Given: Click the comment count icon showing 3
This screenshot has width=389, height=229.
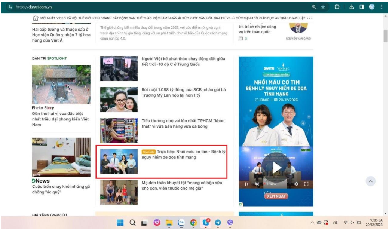Looking at the screenshot, I should coord(241,39).
